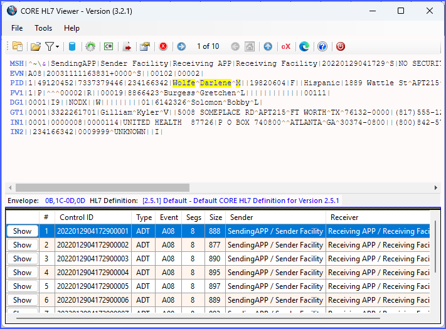Click the message pane scroll right arrow
446x329 pixels.
click(x=436, y=187)
